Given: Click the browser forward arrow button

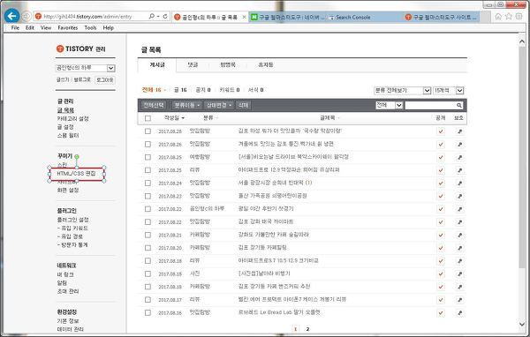Looking at the screenshot, I should [x=26, y=16].
